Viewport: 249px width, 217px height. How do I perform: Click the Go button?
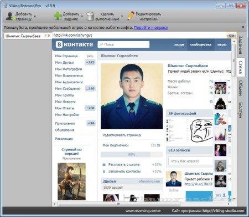click(231, 36)
